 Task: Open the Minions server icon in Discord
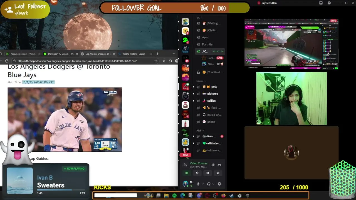185,22
